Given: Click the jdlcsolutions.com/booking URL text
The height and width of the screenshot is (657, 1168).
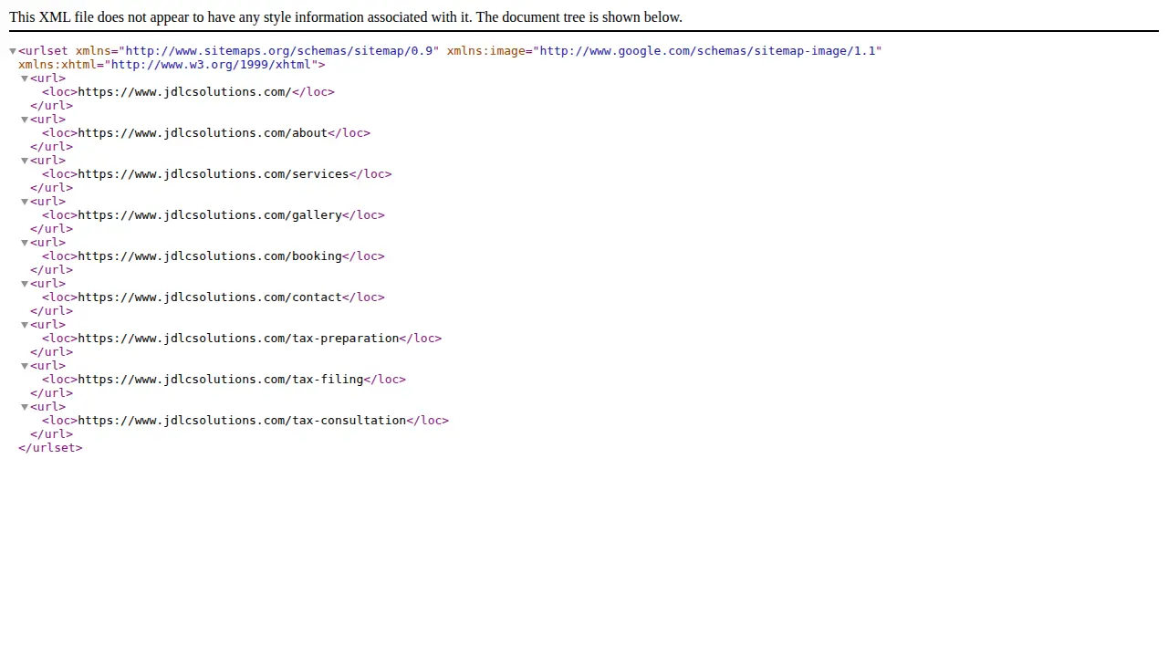Looking at the screenshot, I should (210, 256).
